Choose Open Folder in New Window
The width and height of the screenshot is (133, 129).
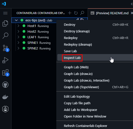95,117
